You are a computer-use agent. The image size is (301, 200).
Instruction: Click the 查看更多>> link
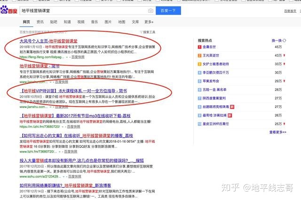tap(278, 132)
